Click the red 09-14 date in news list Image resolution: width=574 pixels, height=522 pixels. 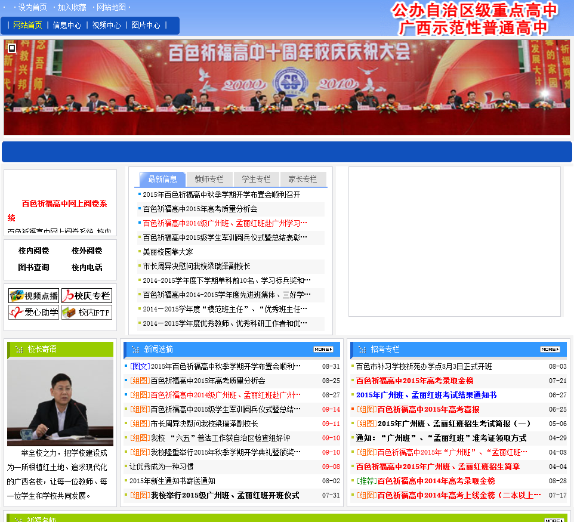[x=331, y=409]
